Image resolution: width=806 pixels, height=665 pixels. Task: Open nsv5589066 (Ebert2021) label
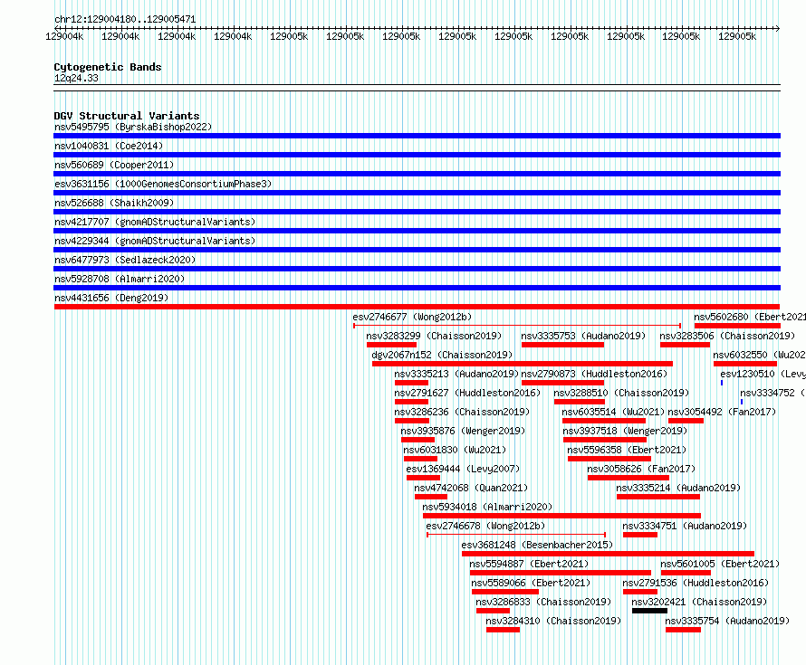pos(531,583)
